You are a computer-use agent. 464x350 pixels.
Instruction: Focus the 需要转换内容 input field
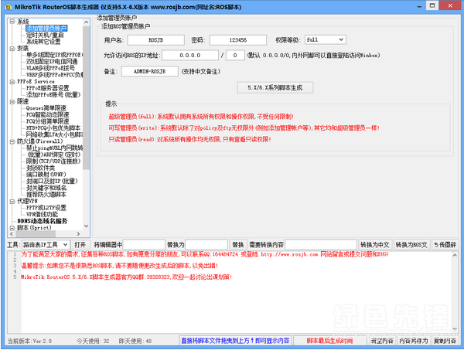point(321,245)
